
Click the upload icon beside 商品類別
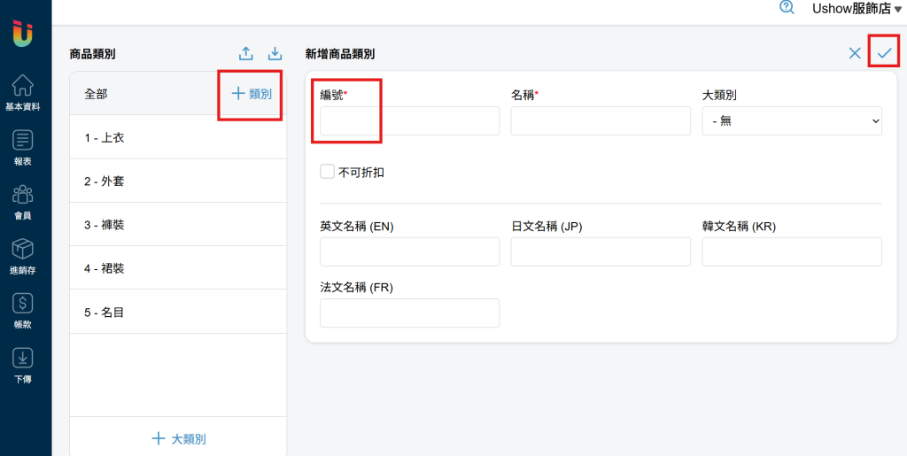[x=246, y=54]
